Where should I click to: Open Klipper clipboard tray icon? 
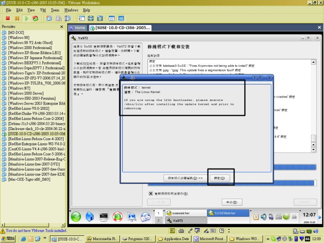point(256,217)
